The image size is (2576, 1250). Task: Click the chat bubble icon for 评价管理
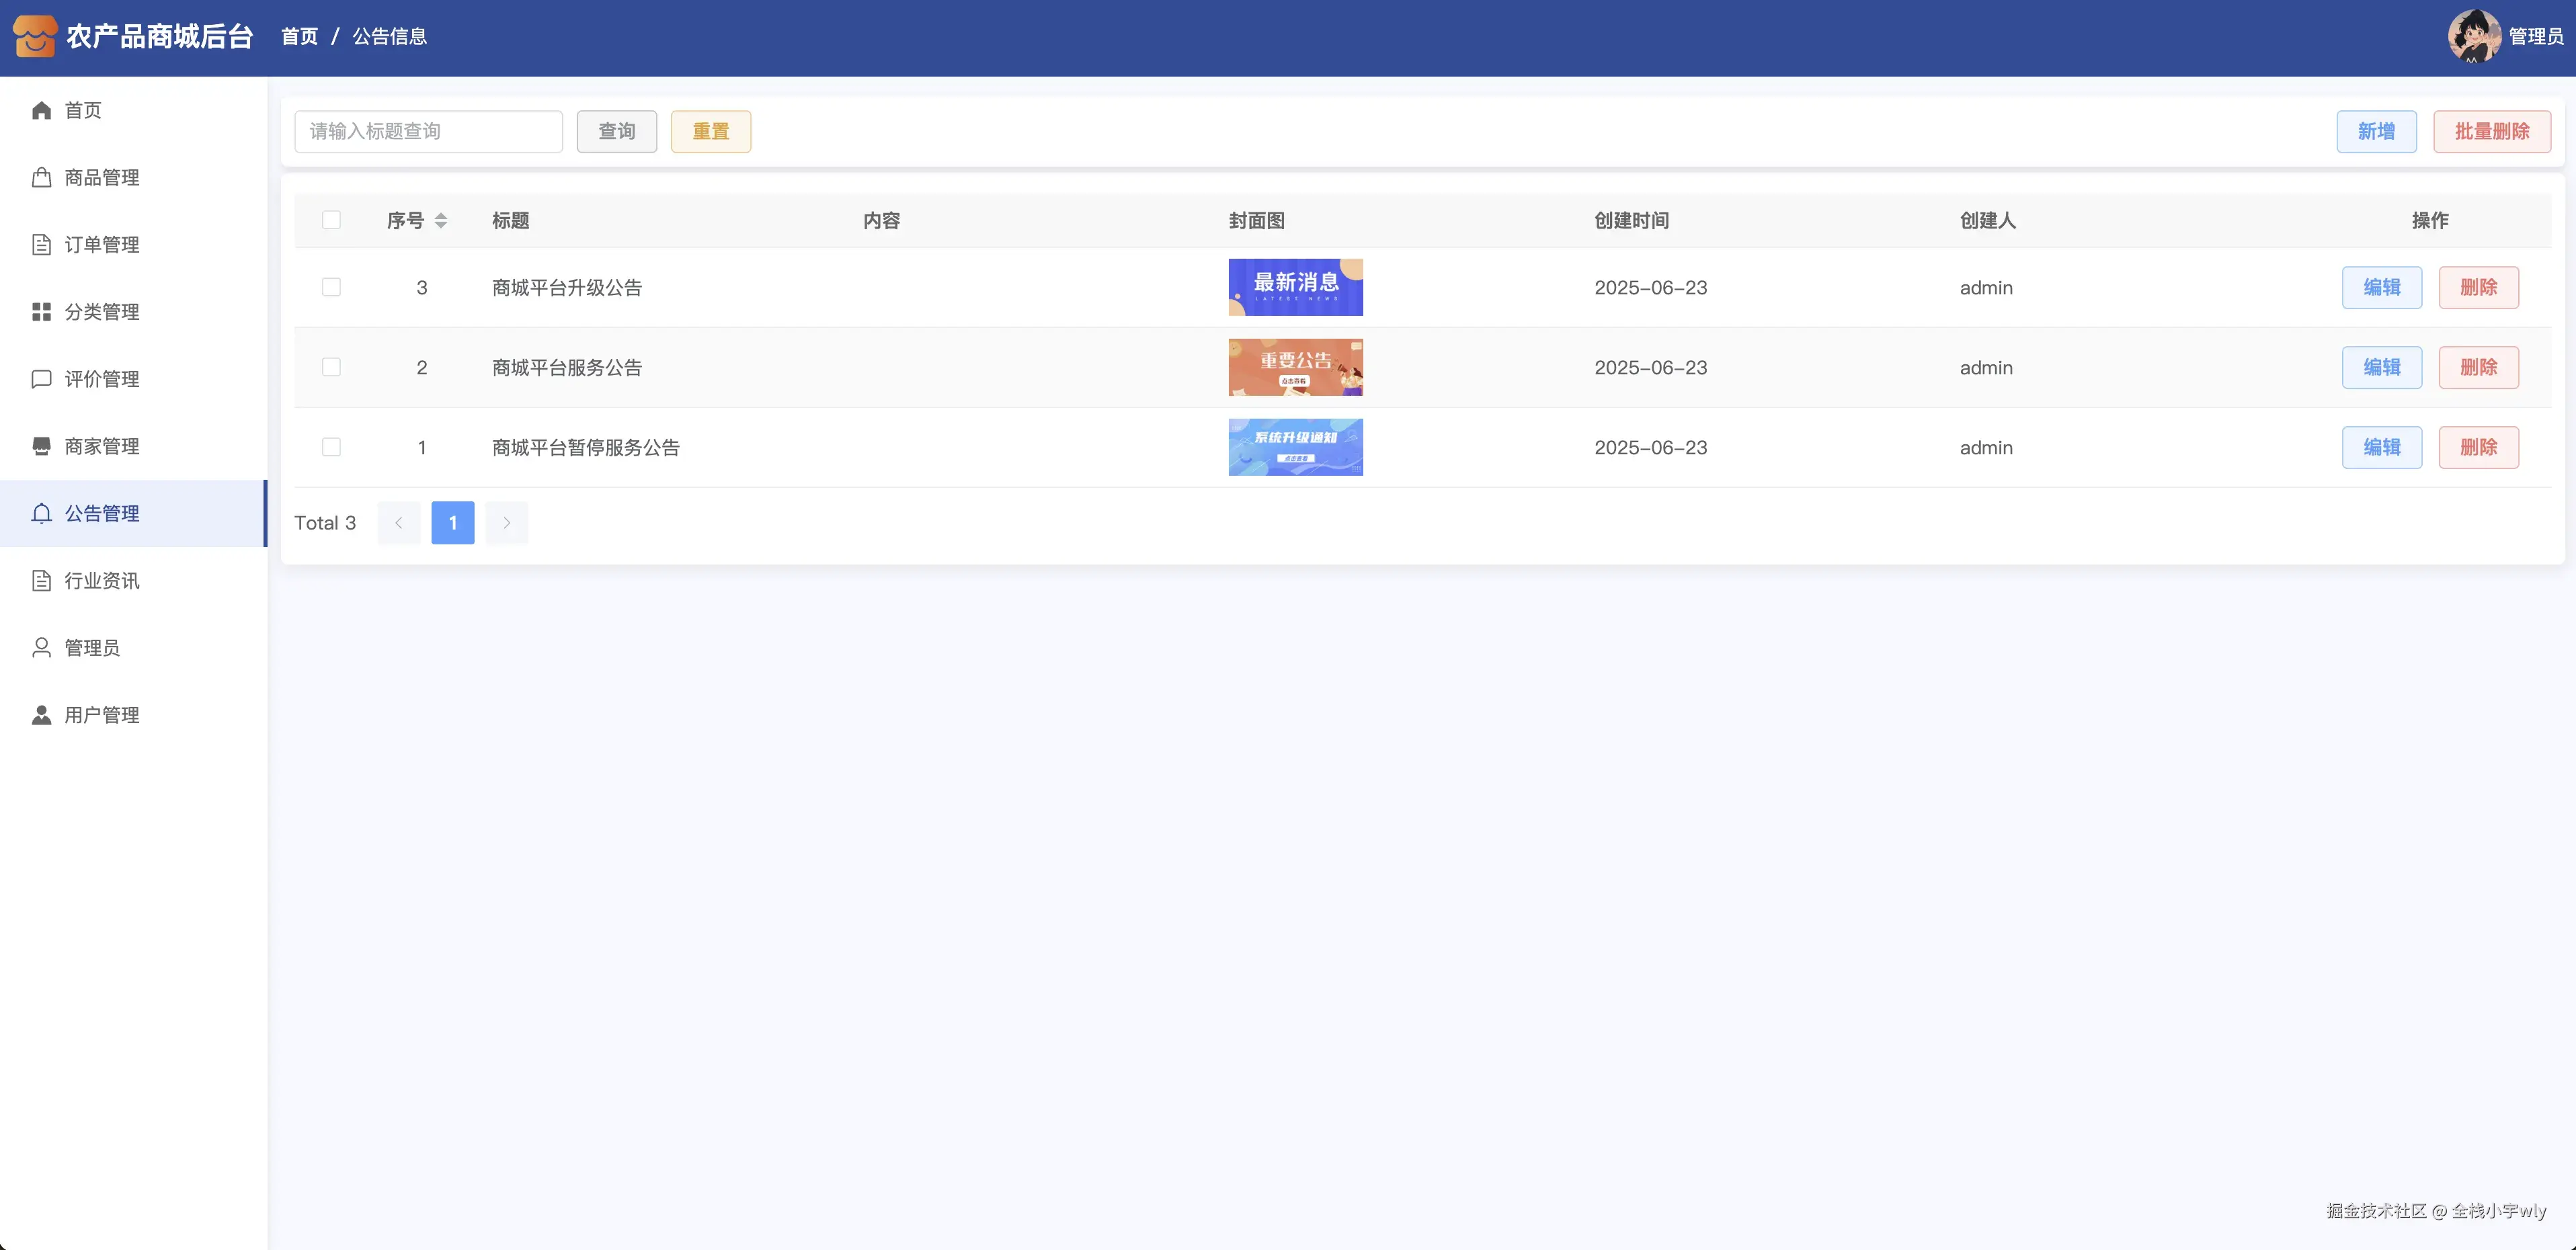[41, 379]
